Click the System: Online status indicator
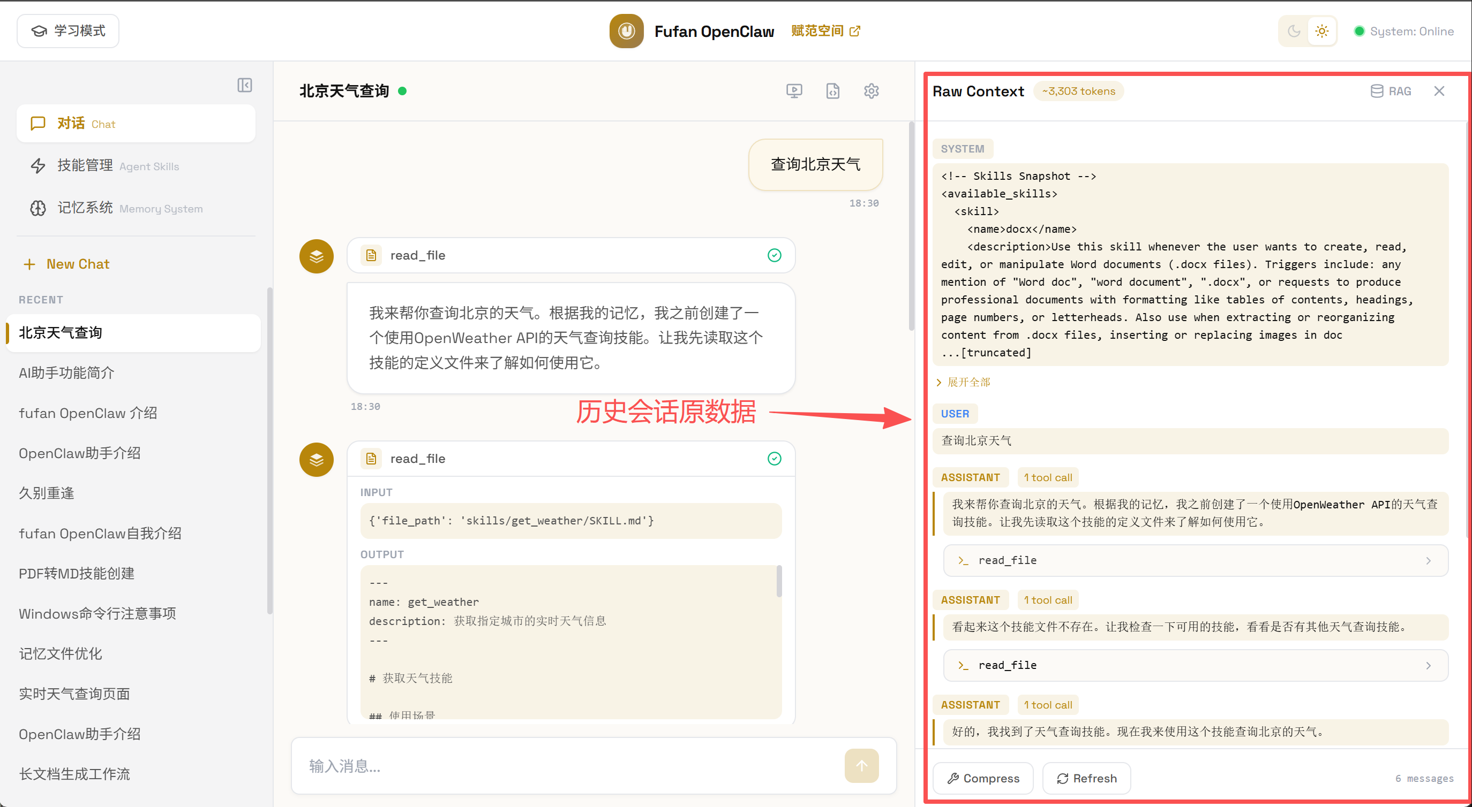This screenshot has width=1472, height=807. click(x=1403, y=31)
